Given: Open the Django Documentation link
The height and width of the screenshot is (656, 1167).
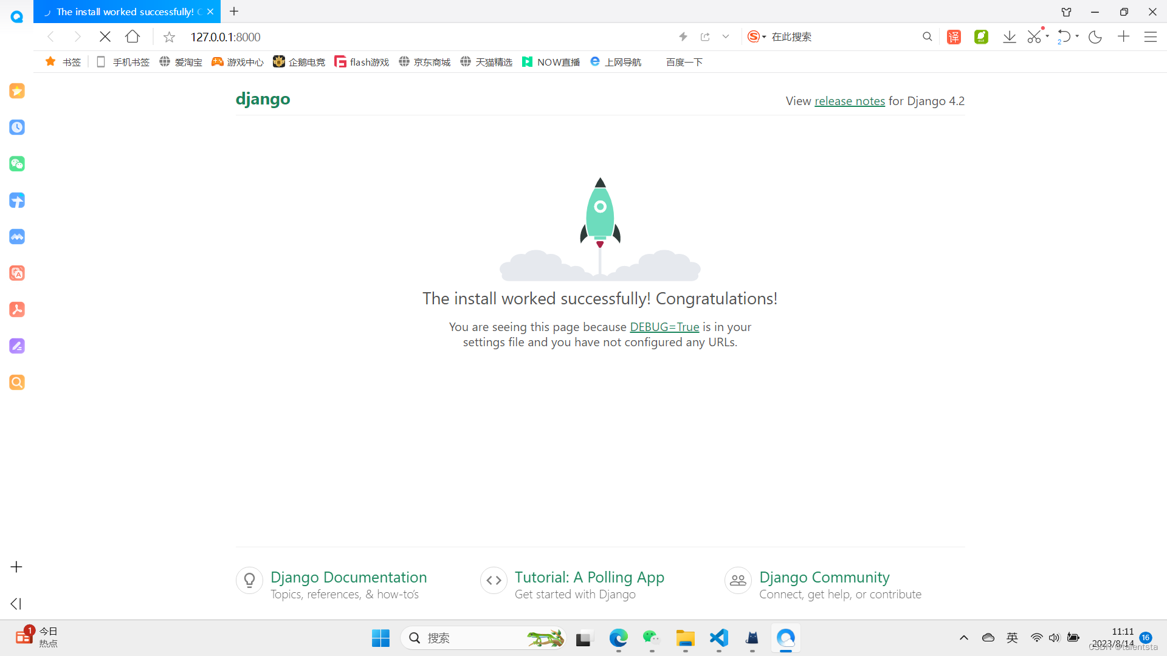Looking at the screenshot, I should point(348,577).
